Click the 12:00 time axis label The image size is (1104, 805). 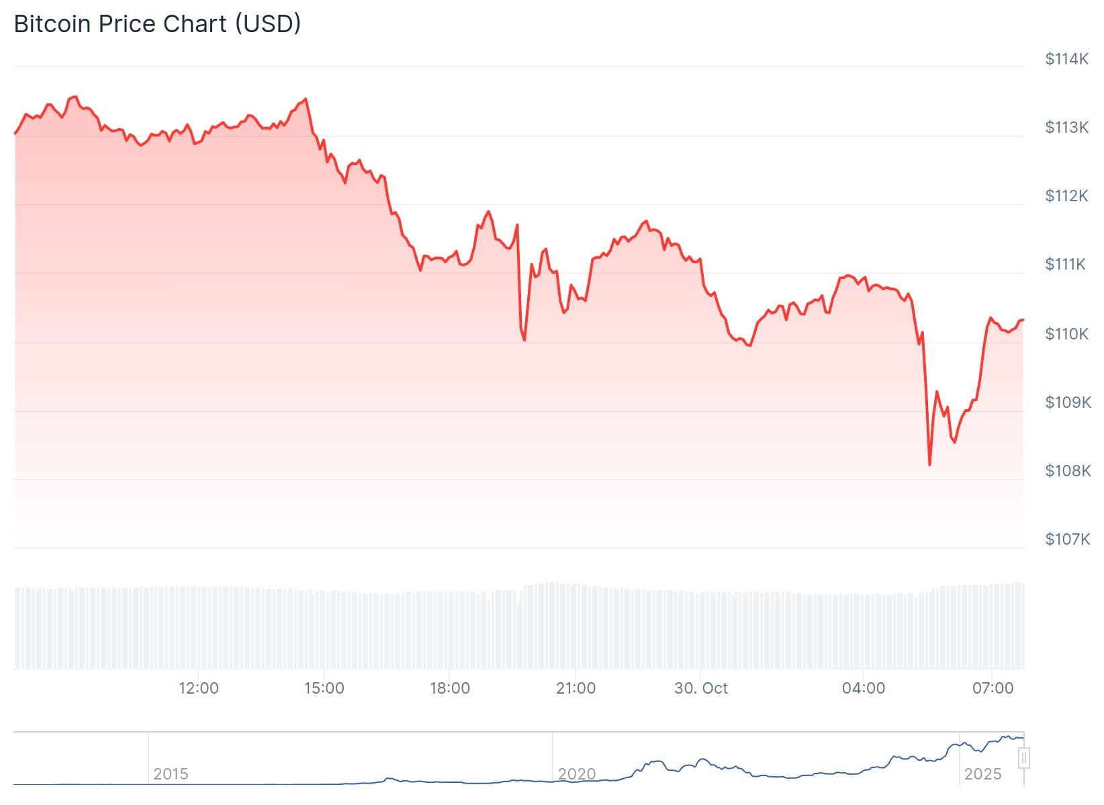[x=199, y=688]
